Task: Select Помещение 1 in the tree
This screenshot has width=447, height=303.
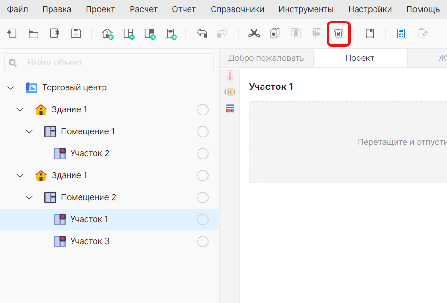Action: 88,131
